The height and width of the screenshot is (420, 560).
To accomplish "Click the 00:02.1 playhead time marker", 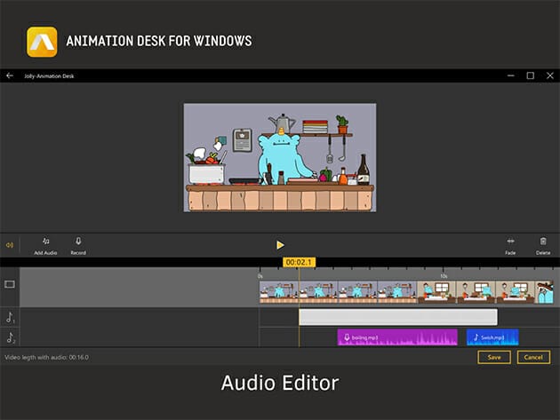I will [299, 263].
